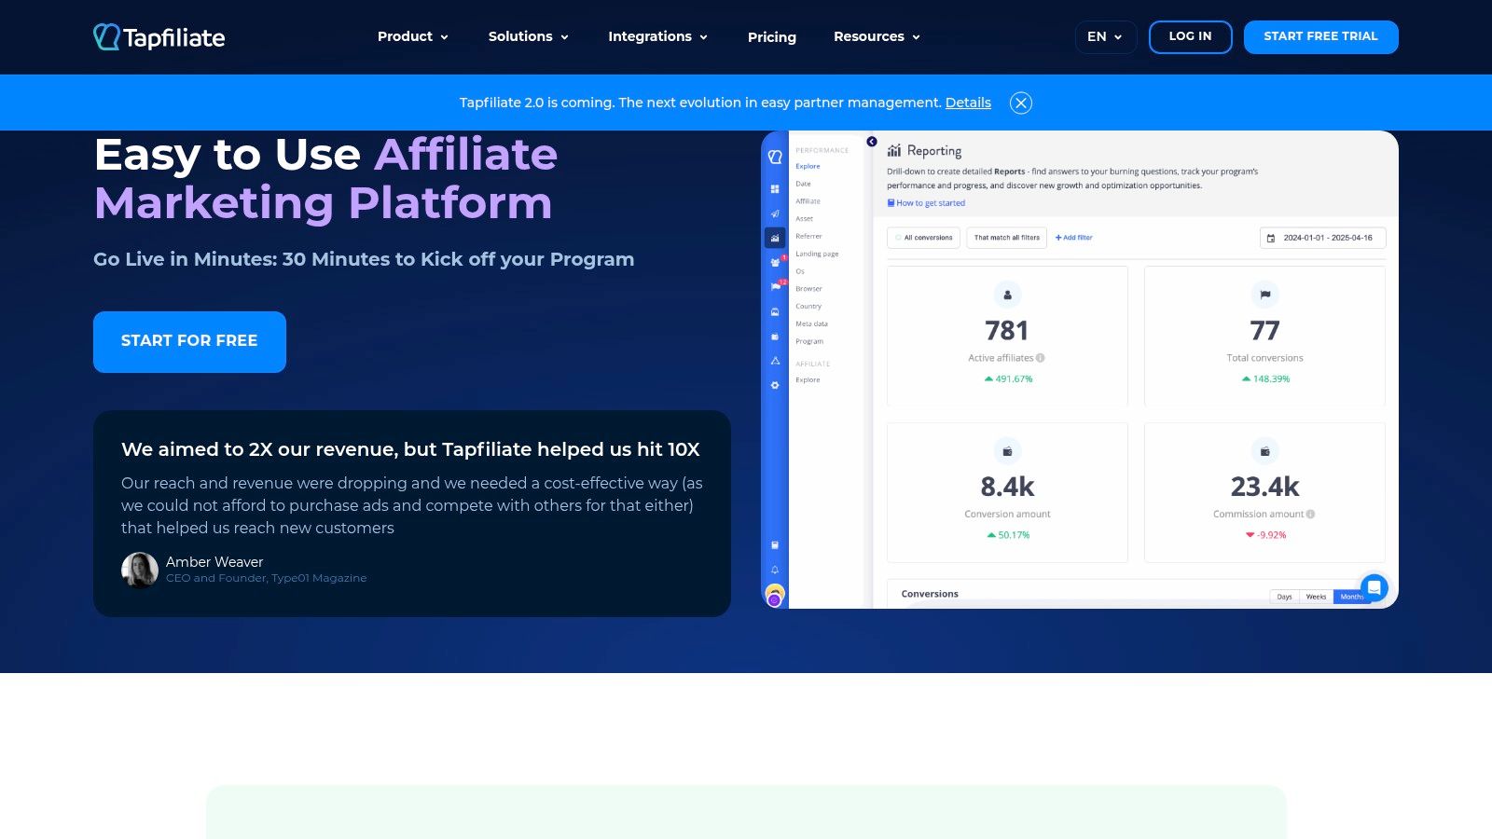Follow the Details link in the banner
This screenshot has width=1492, height=839.
(x=968, y=103)
